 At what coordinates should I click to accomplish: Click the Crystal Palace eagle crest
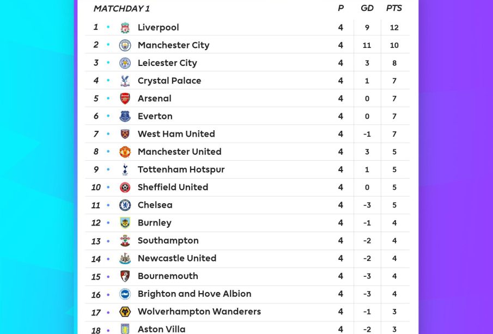tap(125, 81)
